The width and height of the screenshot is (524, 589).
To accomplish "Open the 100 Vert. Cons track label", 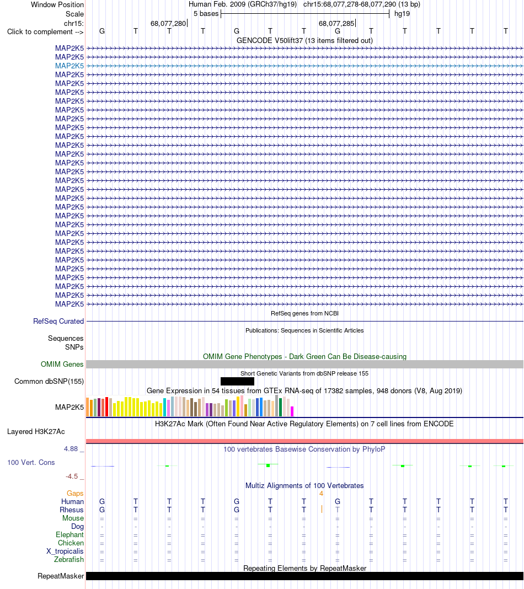I will pyautogui.click(x=31, y=462).
